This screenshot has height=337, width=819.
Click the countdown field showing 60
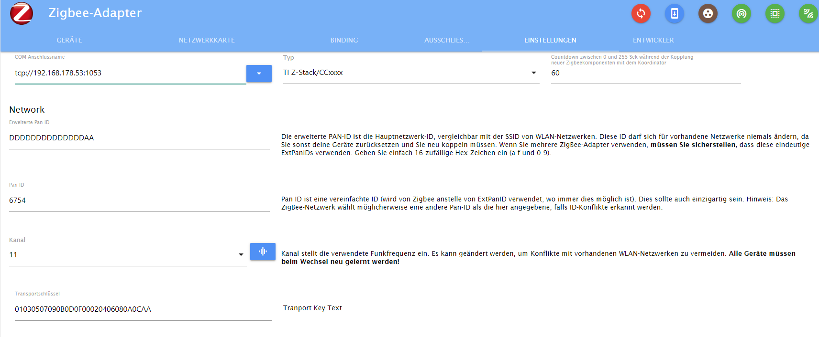[646, 73]
